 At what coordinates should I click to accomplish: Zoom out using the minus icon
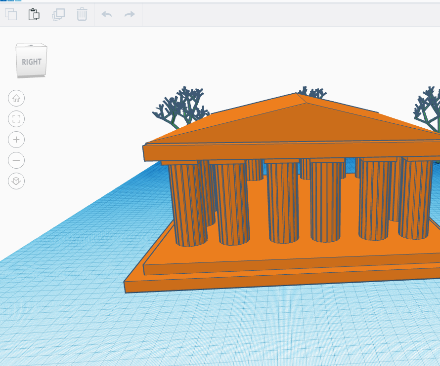(16, 160)
